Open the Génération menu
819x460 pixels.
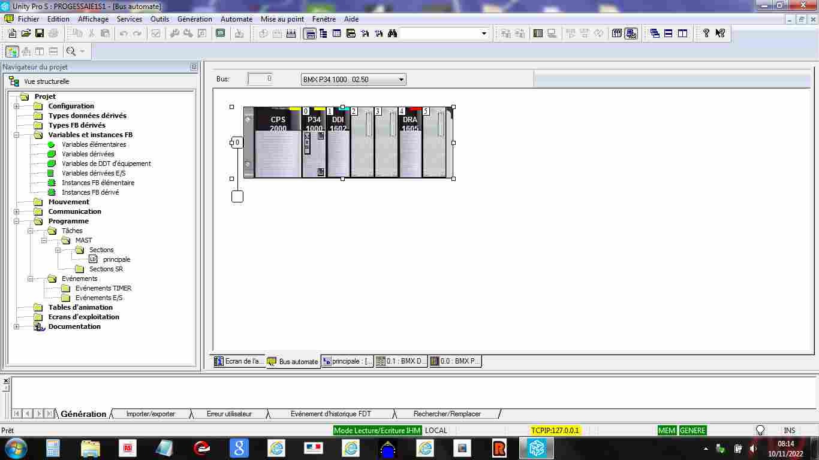click(194, 19)
